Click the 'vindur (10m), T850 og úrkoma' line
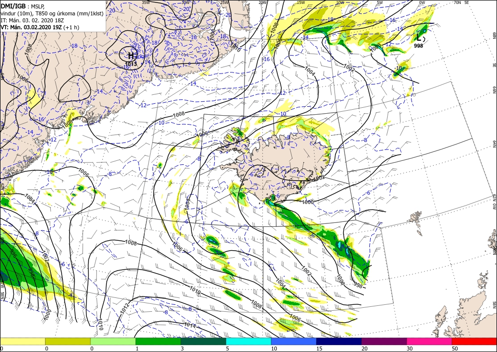497x352 pixels. (52, 13)
